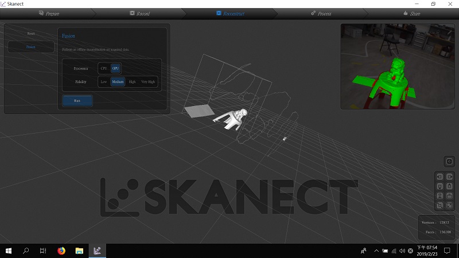Set fidelity to Medium
459x258 pixels.
118,82
